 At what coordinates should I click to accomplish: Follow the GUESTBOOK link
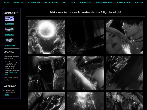point(10,24)
